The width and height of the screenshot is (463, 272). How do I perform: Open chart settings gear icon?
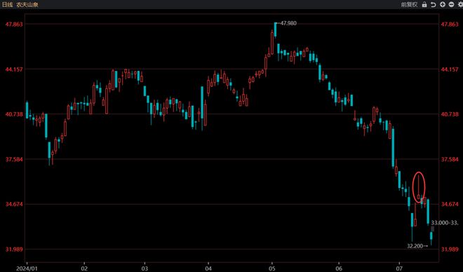coord(460,4)
